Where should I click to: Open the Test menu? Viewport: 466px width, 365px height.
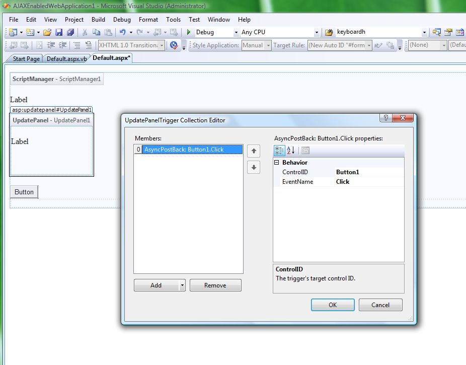pos(194,20)
